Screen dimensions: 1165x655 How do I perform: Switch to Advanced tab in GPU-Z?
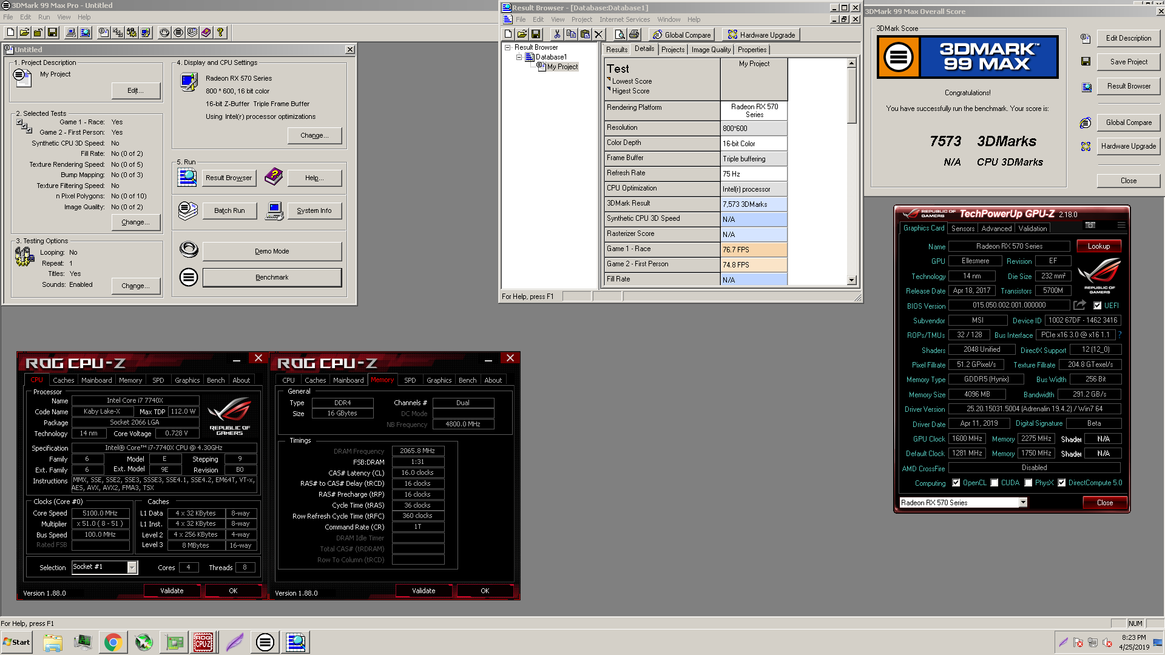996,229
